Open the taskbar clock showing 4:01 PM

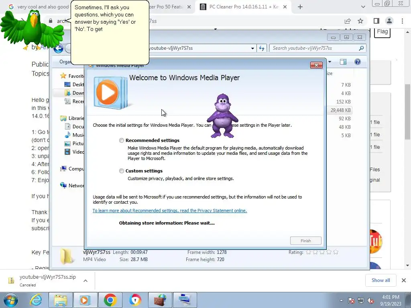click(x=391, y=300)
